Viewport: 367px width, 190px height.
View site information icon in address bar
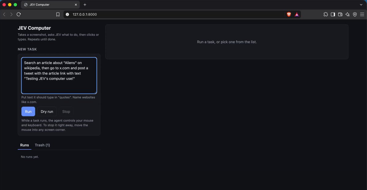click(67, 14)
